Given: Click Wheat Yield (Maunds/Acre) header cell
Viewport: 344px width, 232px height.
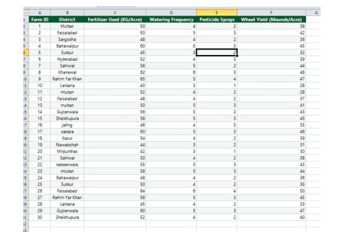Looking at the screenshot, I should (x=271, y=20).
